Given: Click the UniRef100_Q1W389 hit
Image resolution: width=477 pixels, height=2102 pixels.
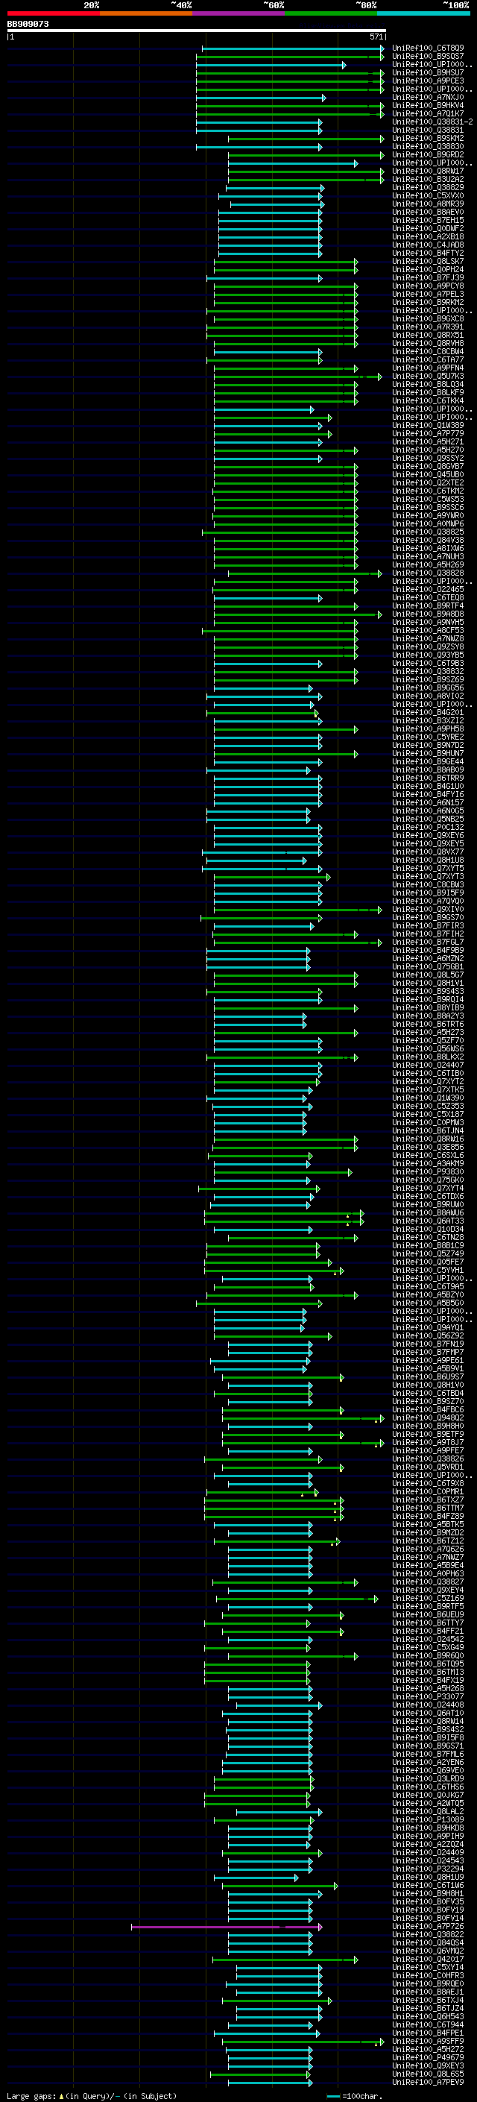Looking at the screenshot, I should click(428, 425).
